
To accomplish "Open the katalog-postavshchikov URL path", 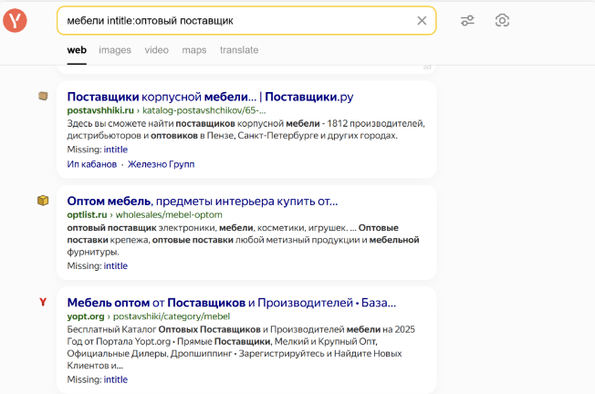I will pos(204,110).
